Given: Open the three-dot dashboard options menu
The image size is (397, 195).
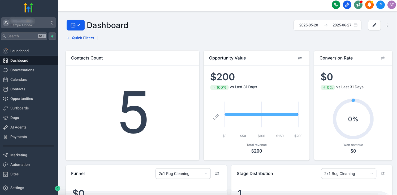Looking at the screenshot, I should (387, 25).
